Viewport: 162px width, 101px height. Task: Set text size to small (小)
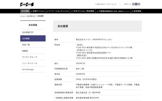click(x=133, y=4)
